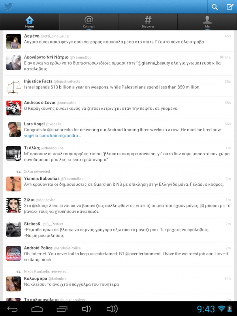Screen dimensions: 237x316
Task: Go to the Me profile tab
Action: pos(207,22)
